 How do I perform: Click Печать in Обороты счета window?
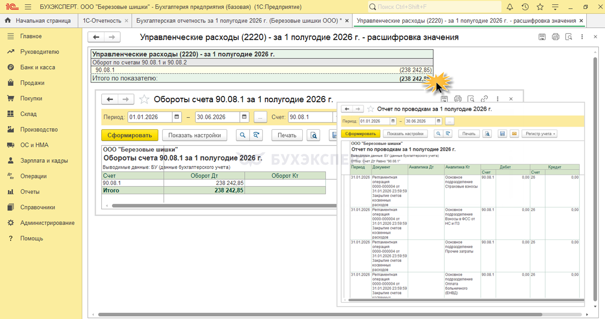coord(287,135)
